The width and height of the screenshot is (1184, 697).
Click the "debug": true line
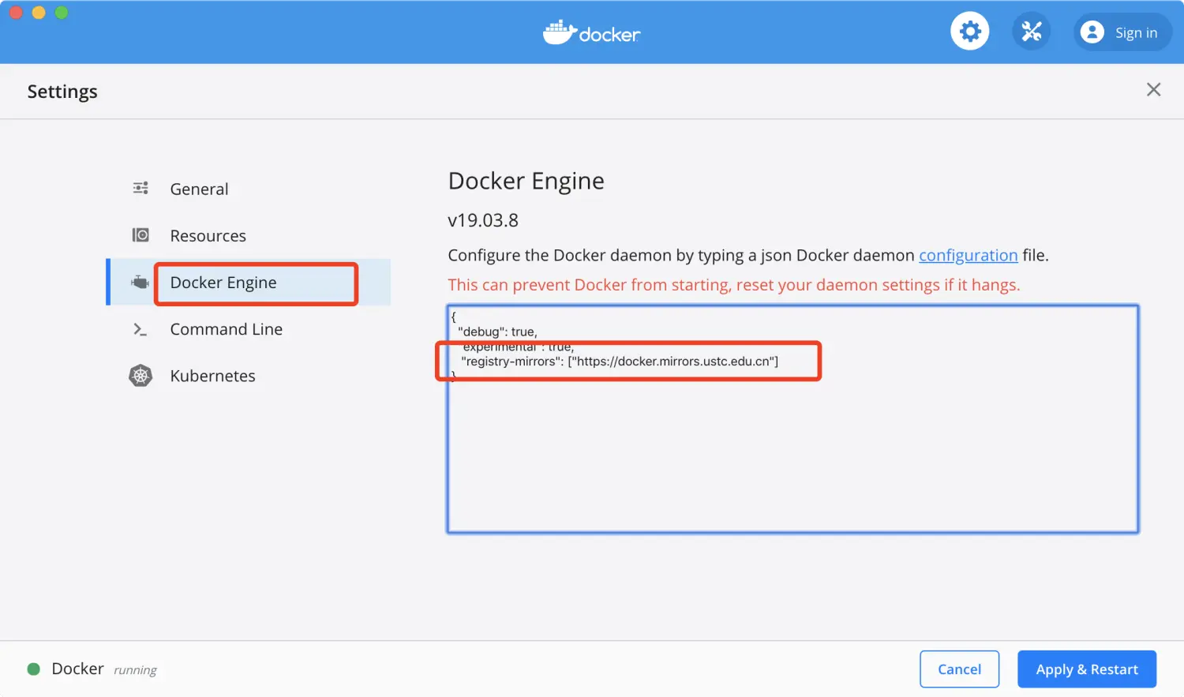[x=497, y=332]
